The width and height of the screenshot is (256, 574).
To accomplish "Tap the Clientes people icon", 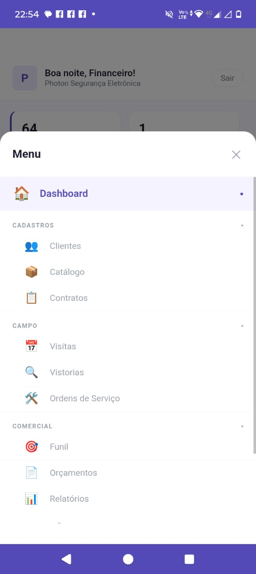I will click(31, 246).
